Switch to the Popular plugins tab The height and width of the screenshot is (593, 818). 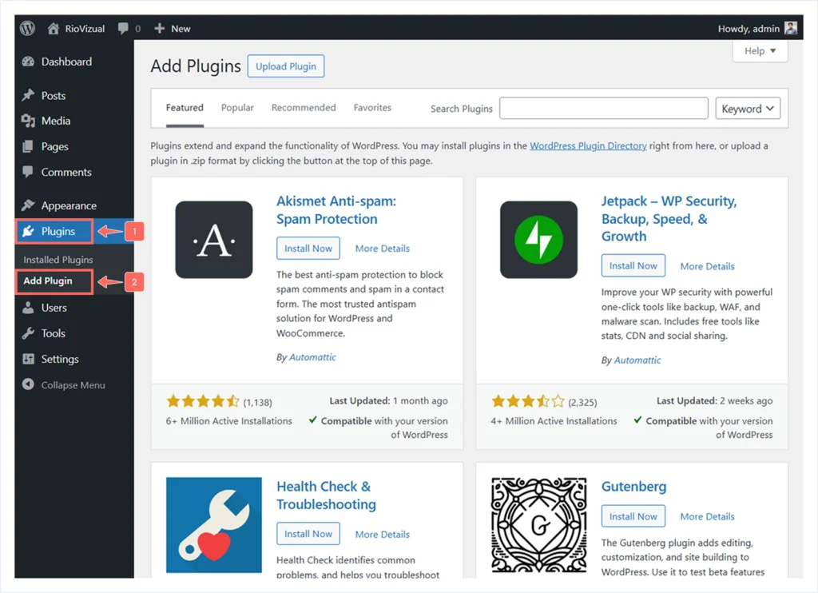237,107
